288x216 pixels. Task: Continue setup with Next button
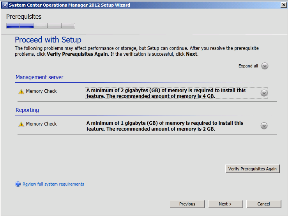225,204
